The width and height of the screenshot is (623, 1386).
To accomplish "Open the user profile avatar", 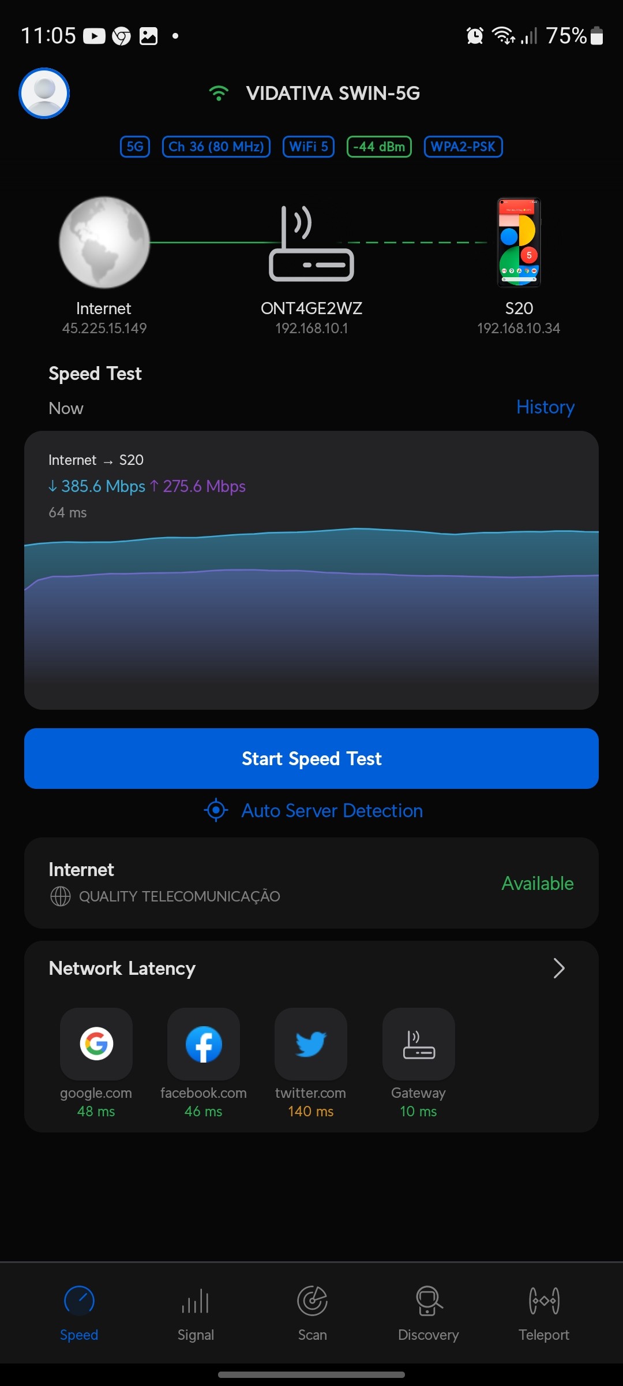I will pyautogui.click(x=44, y=94).
